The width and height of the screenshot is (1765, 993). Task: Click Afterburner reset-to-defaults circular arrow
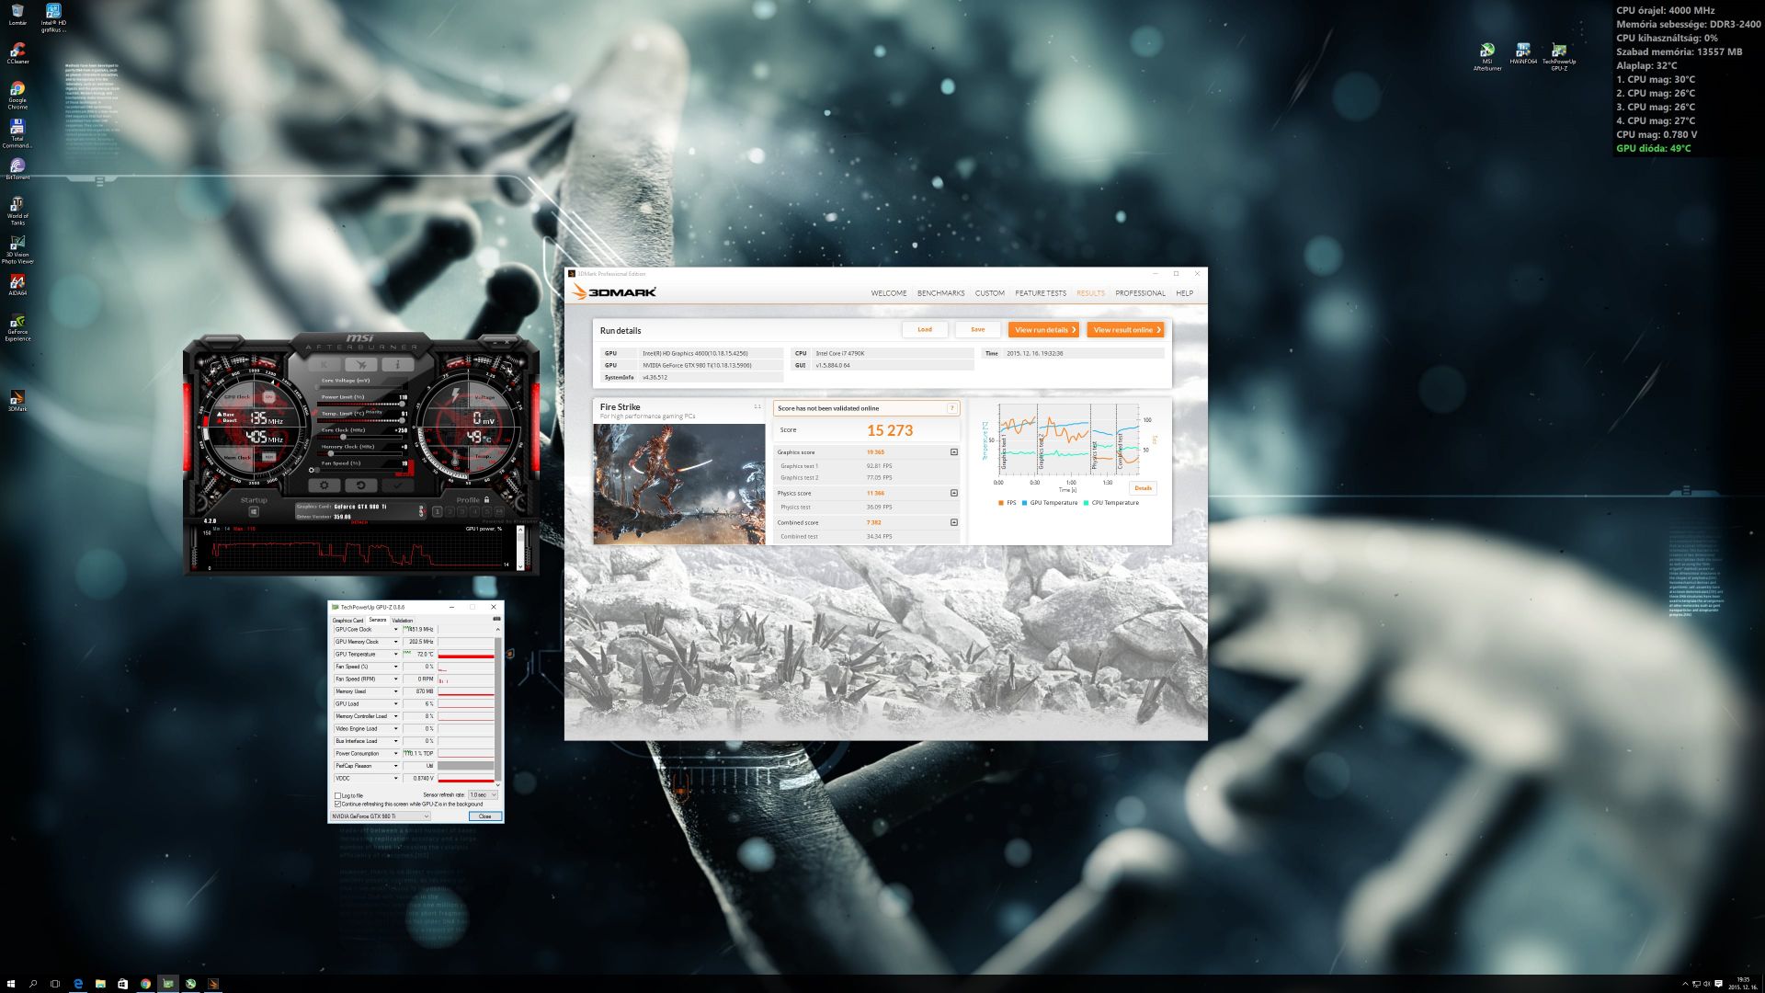[360, 485]
